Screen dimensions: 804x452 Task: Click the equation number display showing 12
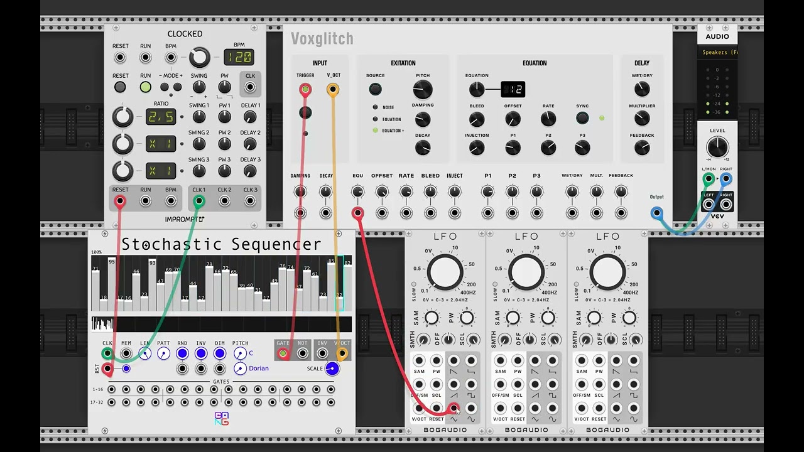[x=513, y=89]
